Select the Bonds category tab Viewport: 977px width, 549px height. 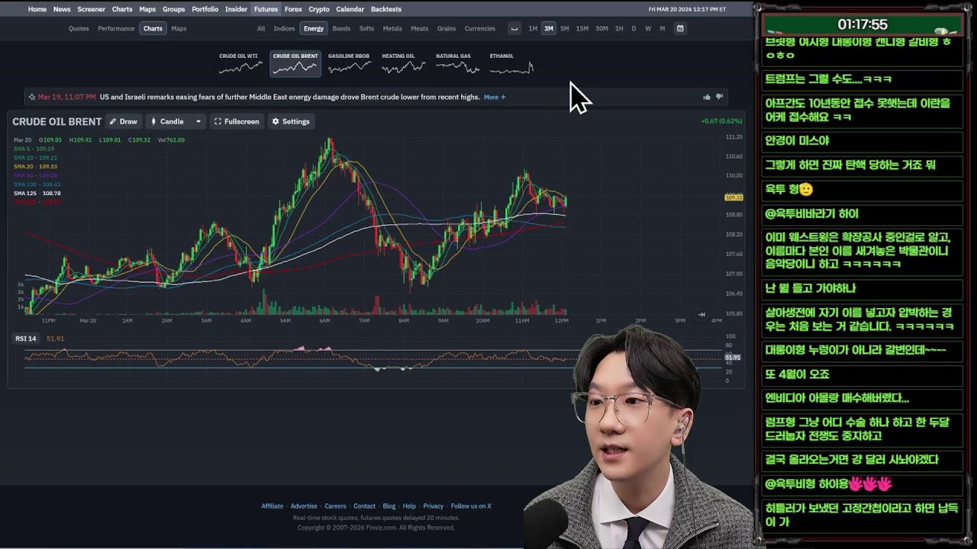(341, 28)
